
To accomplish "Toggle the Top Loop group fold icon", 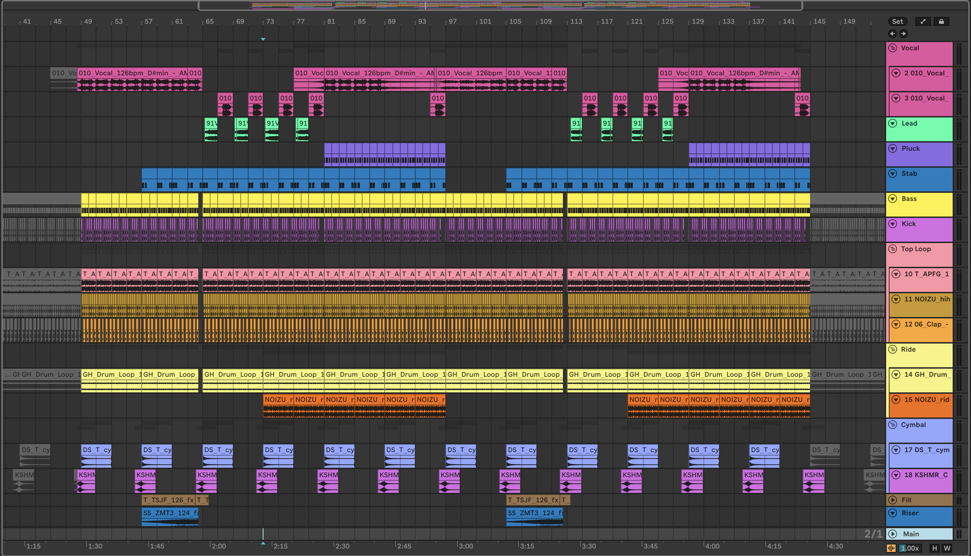I will 892,249.
